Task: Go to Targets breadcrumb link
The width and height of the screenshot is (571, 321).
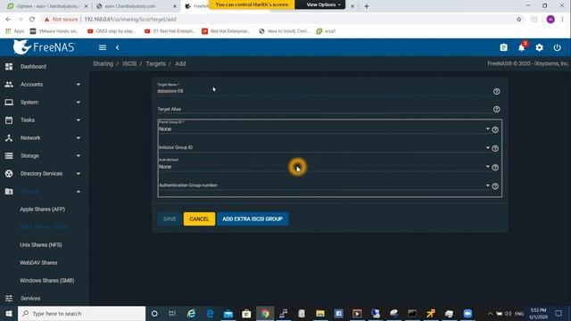Action: coord(156,63)
